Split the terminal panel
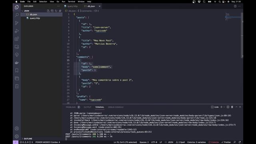This screenshot has width=256, height=144. click(228, 107)
